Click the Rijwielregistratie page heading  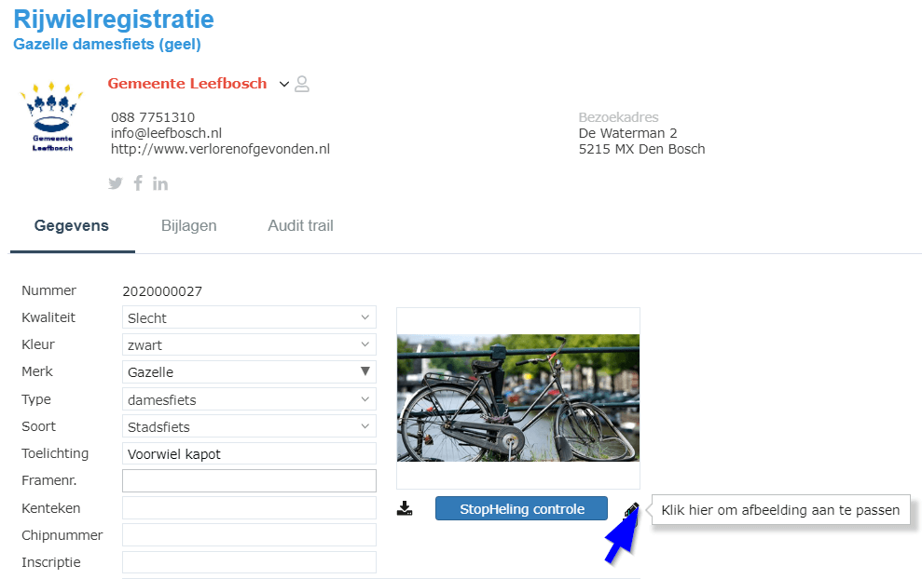tap(114, 19)
